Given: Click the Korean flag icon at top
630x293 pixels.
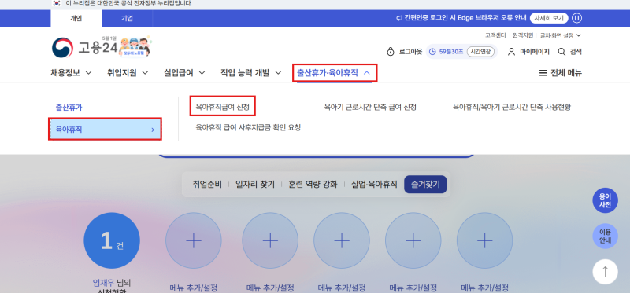Looking at the screenshot, I should [57, 4].
